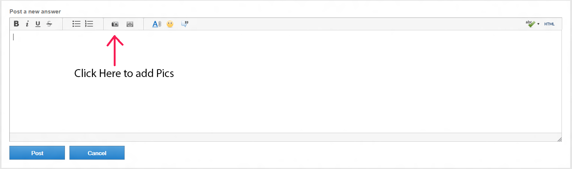The width and height of the screenshot is (572, 169).
Task: Toggle underline formatting
Action: pos(38,24)
